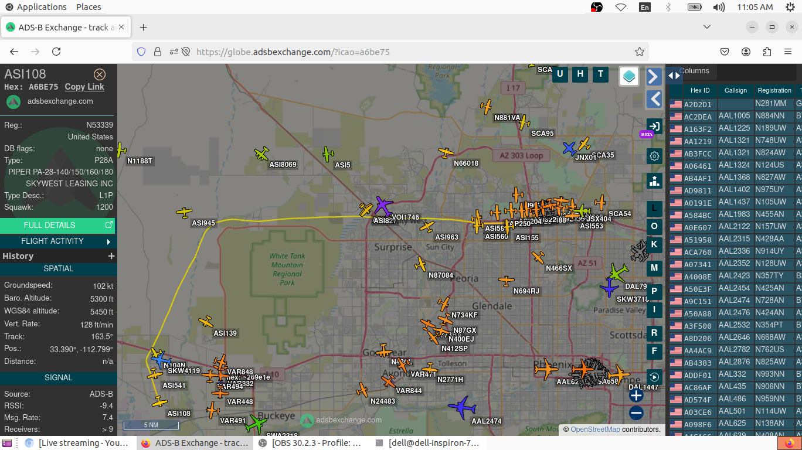Select the N881VA plane icon
Viewport: 802px width, 450px height.
pyautogui.click(x=486, y=107)
